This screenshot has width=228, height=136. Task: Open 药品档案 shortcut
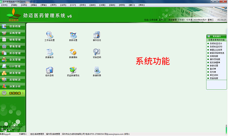tap(214, 78)
